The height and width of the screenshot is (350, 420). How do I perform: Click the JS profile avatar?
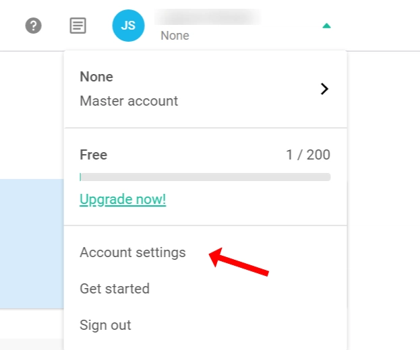tap(128, 26)
